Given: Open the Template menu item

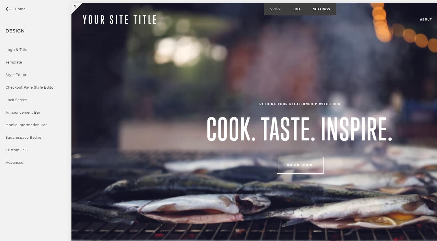Looking at the screenshot, I should tap(14, 62).
